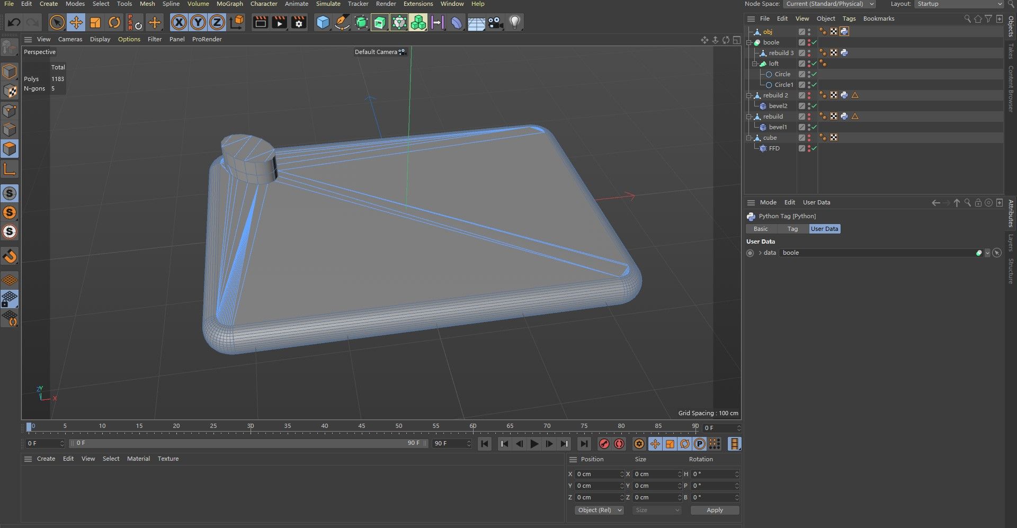This screenshot has height=528, width=1017.
Task: Click the Undo arrow icon
Action: pyautogui.click(x=14, y=22)
